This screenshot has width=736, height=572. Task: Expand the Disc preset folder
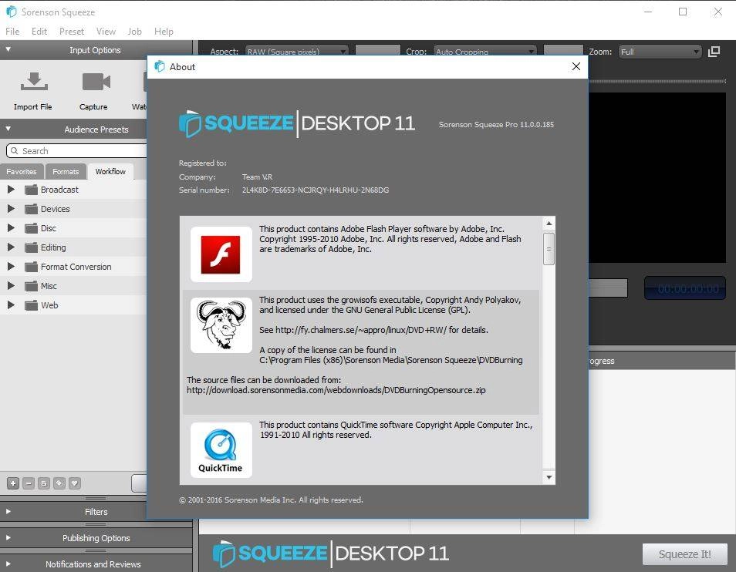[x=11, y=228]
